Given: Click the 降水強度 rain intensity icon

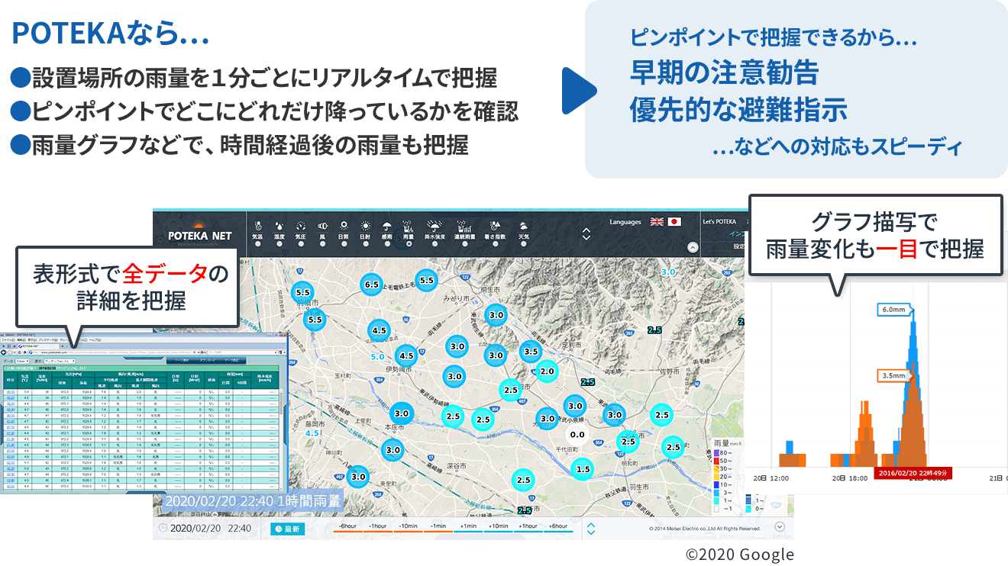Looking at the screenshot, I should (x=435, y=225).
